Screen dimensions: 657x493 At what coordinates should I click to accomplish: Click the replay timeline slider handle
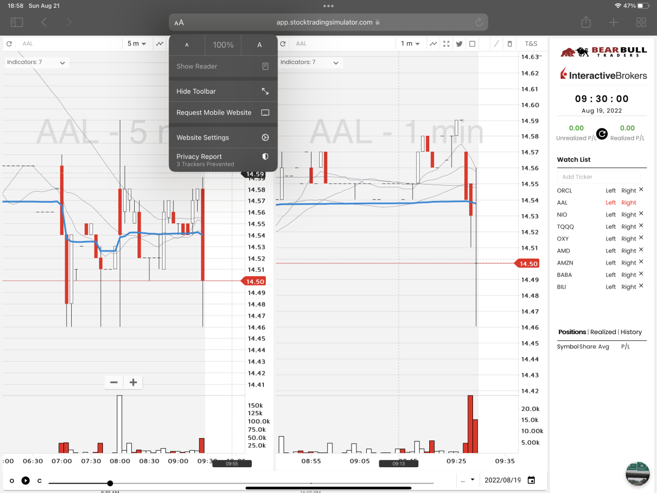click(x=110, y=483)
